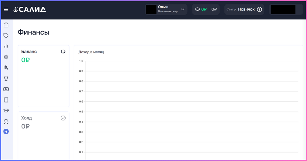Click the 0,1 label on the chart axis

coord(81,152)
